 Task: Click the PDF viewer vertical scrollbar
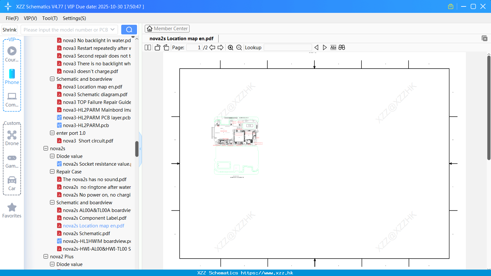click(x=489, y=108)
